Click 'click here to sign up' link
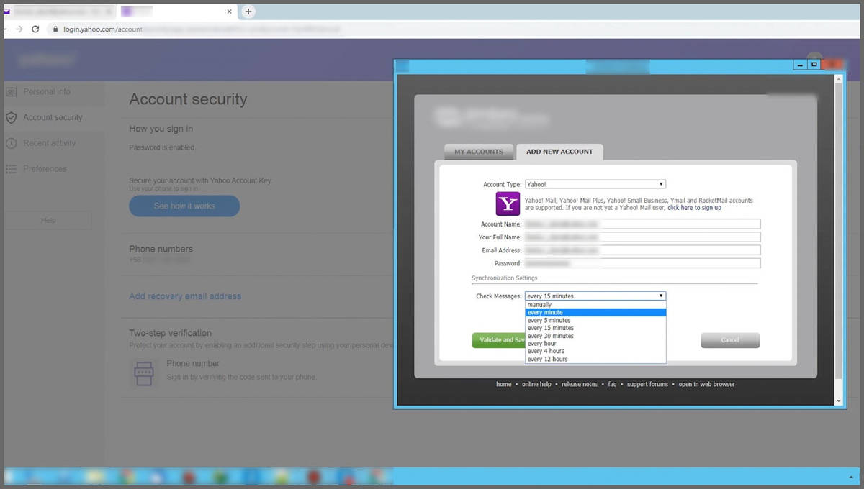 click(694, 208)
